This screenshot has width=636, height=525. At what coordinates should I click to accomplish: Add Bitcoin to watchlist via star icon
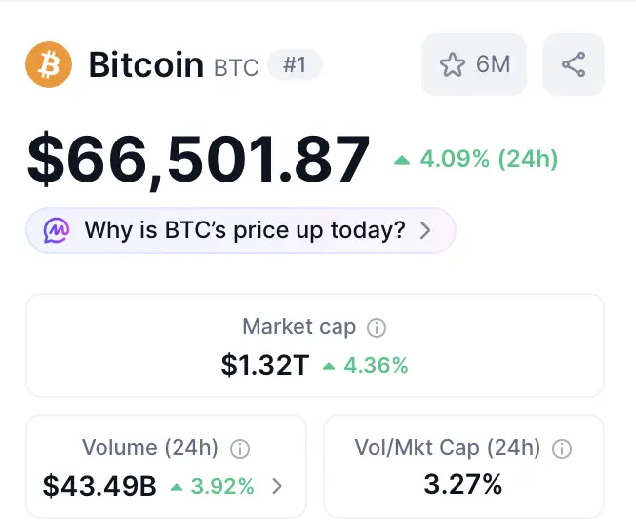453,64
